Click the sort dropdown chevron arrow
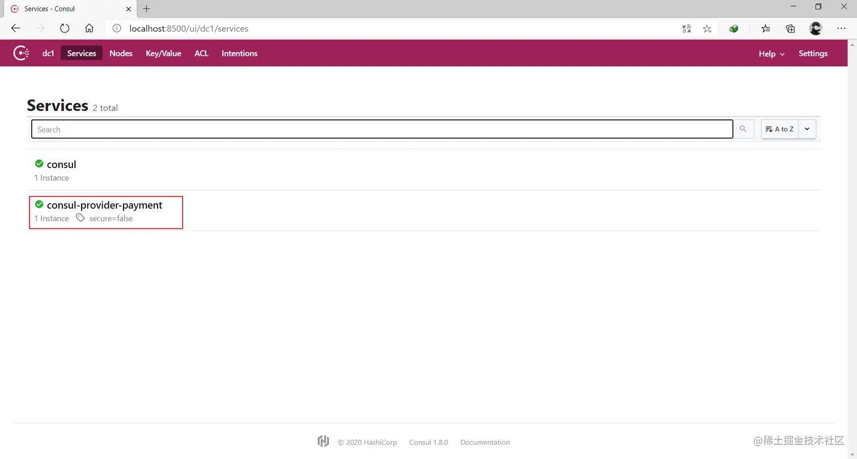 pos(807,129)
